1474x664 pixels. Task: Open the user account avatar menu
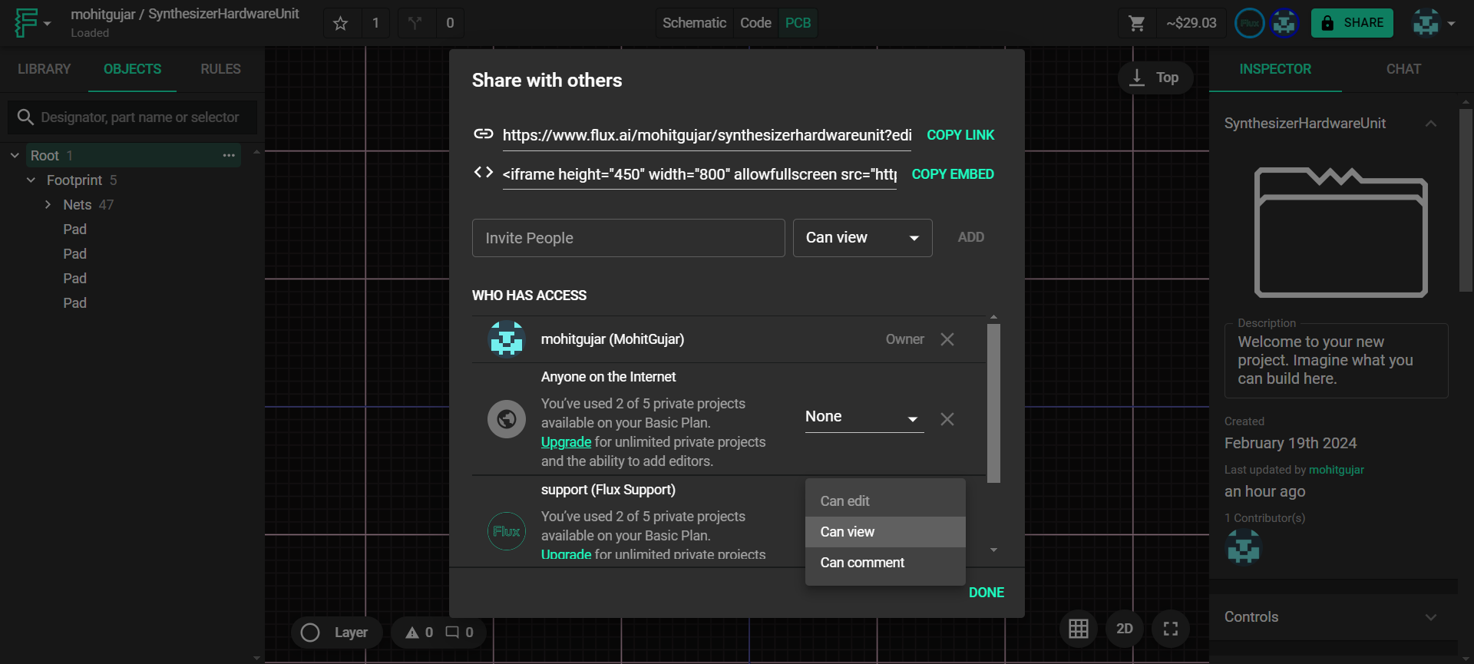(x=1433, y=23)
